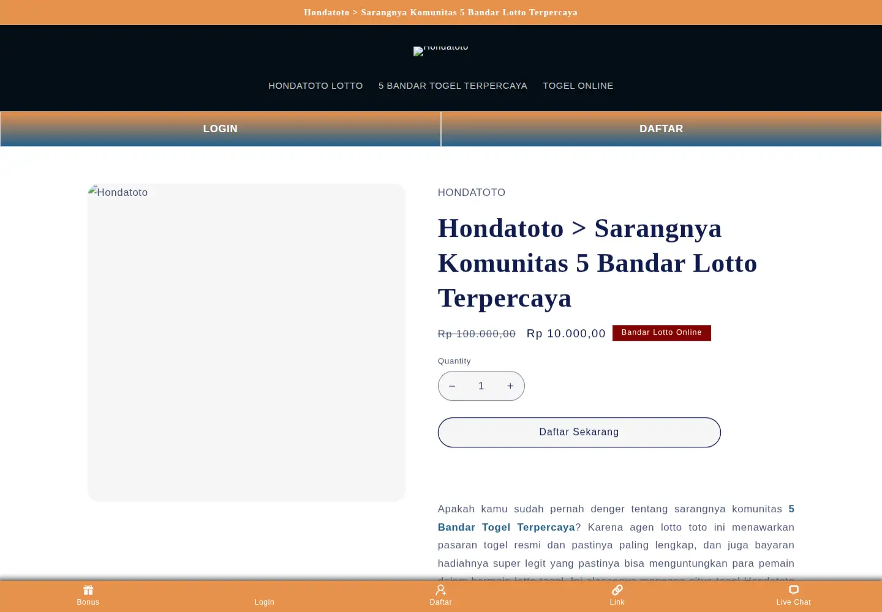Click the gift Bonus icon

click(x=88, y=590)
